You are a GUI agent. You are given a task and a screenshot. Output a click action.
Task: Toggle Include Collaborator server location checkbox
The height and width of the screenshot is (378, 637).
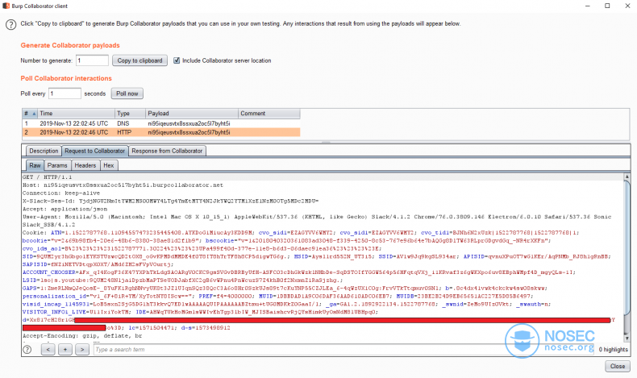(x=177, y=60)
